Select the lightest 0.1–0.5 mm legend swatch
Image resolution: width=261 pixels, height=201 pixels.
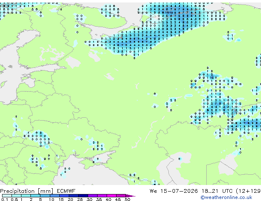(x=7, y=196)
